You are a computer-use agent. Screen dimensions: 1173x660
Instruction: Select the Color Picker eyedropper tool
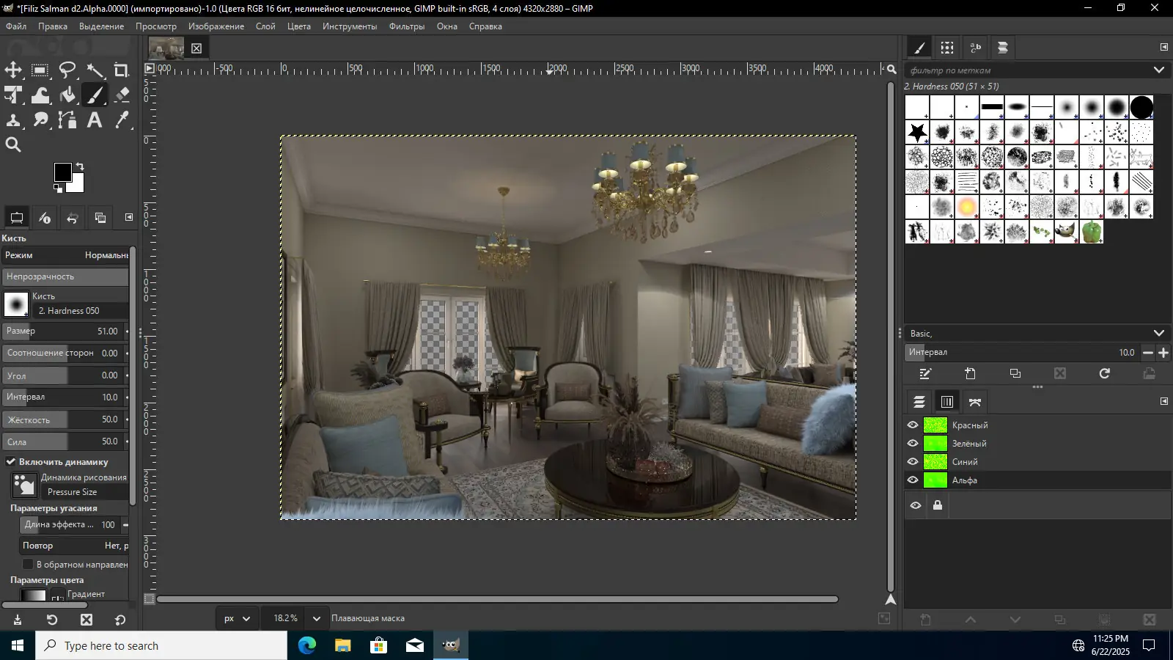122,120
